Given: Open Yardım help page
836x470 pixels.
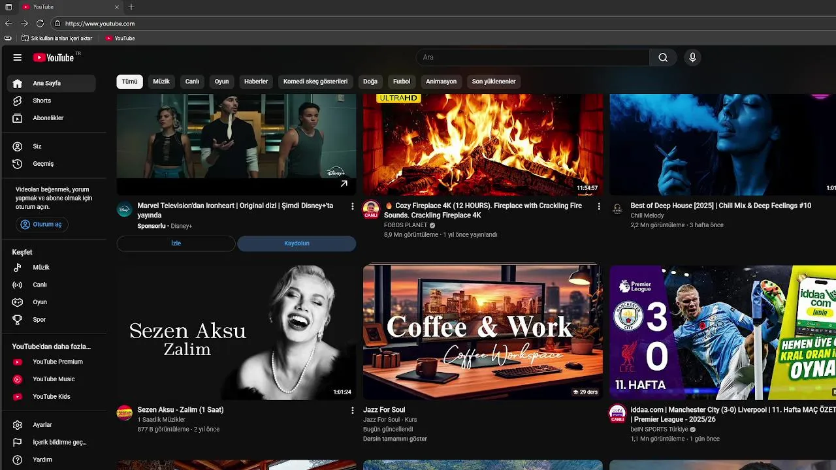Looking at the screenshot, I should pyautogui.click(x=52, y=460).
